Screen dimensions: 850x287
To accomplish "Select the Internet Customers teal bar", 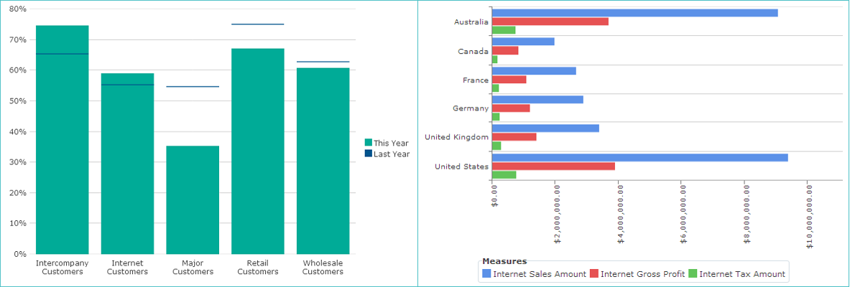I will tap(127, 164).
